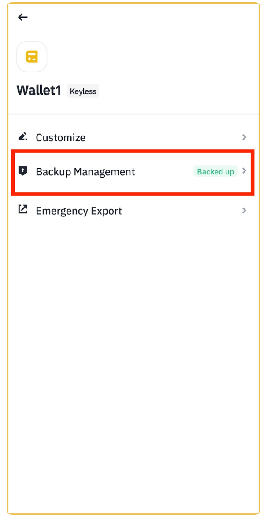Click the Backup Management shield icon

[x=22, y=171]
